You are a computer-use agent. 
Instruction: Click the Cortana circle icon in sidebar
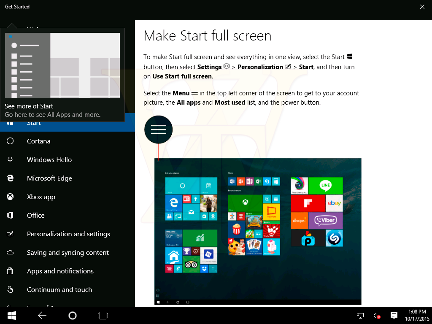pos(11,141)
